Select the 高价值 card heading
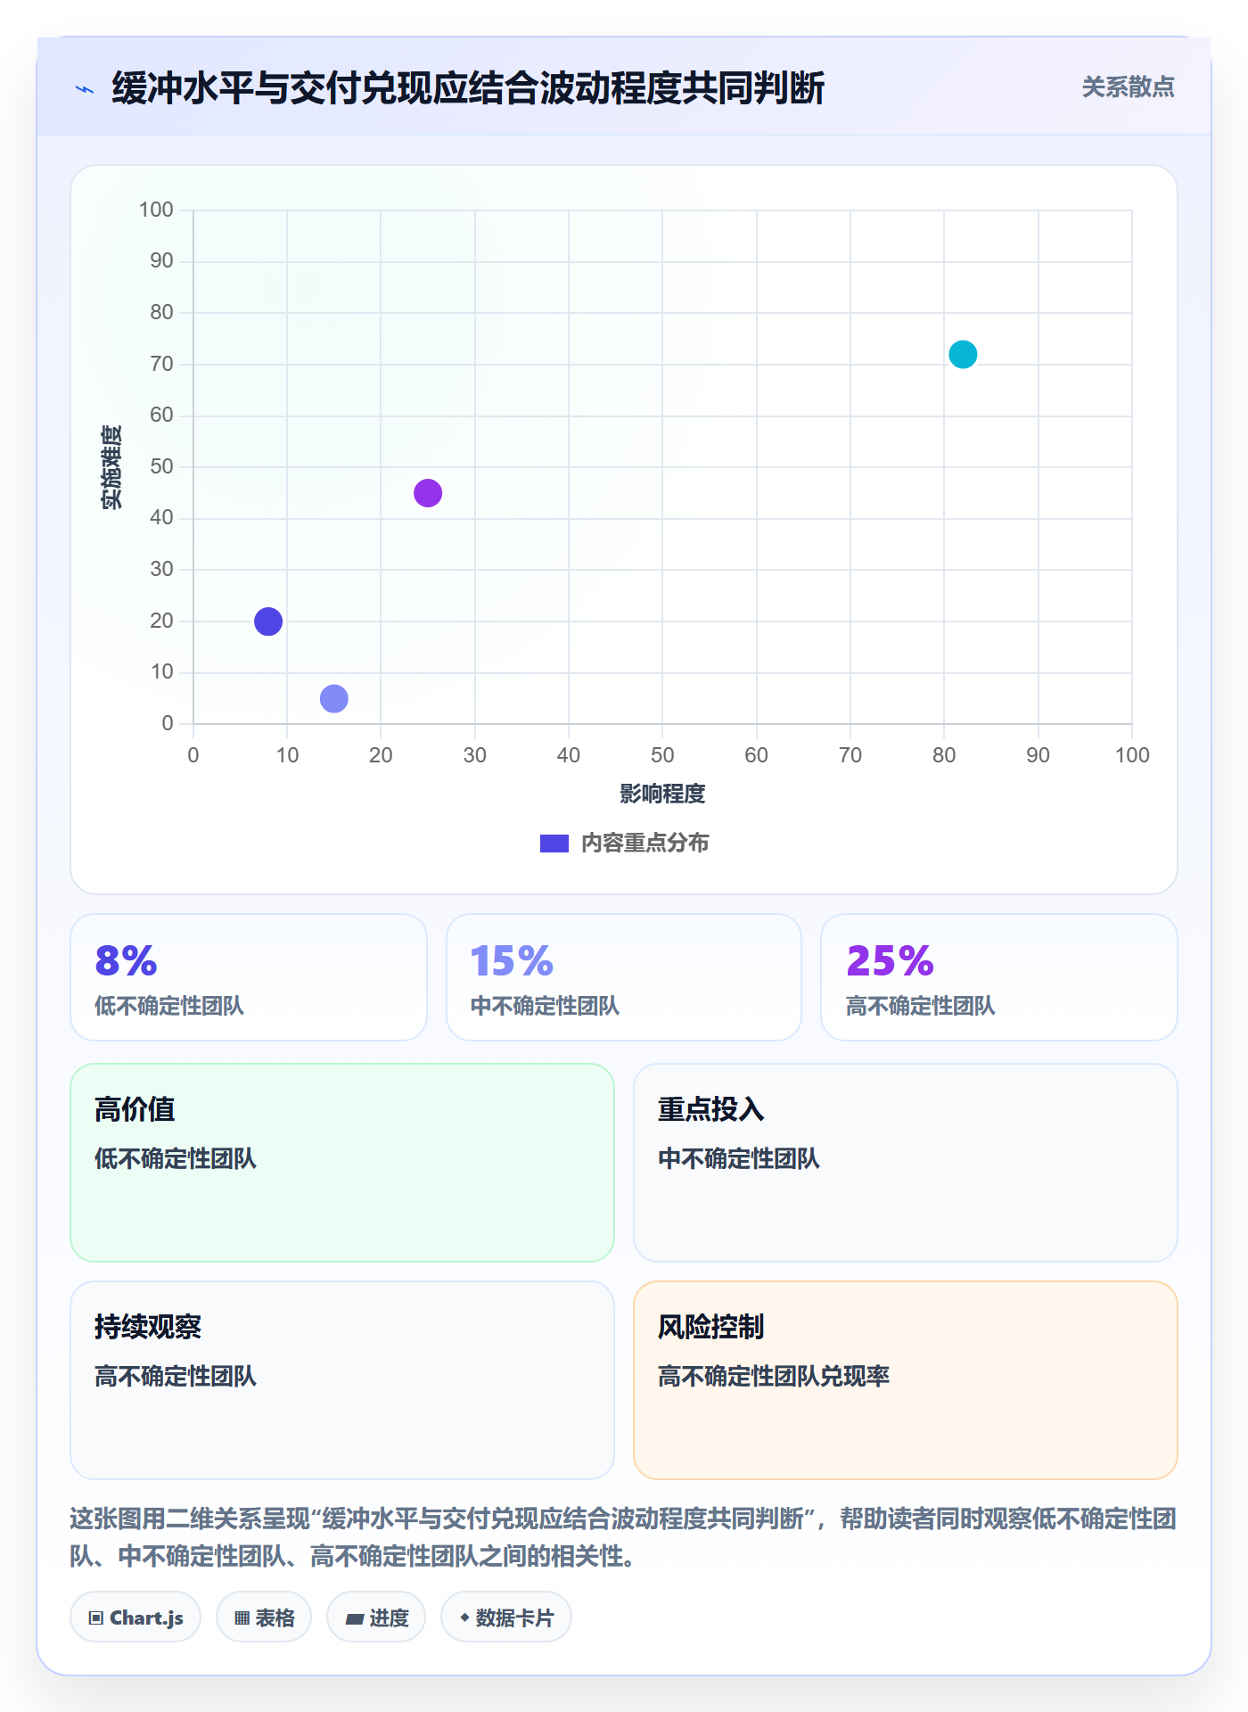1248x1712 pixels. pos(135,1109)
